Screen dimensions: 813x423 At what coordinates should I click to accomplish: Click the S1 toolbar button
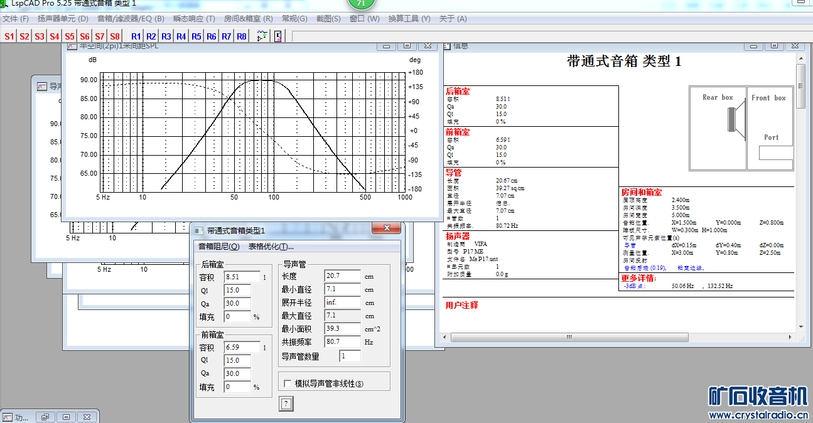(9, 36)
